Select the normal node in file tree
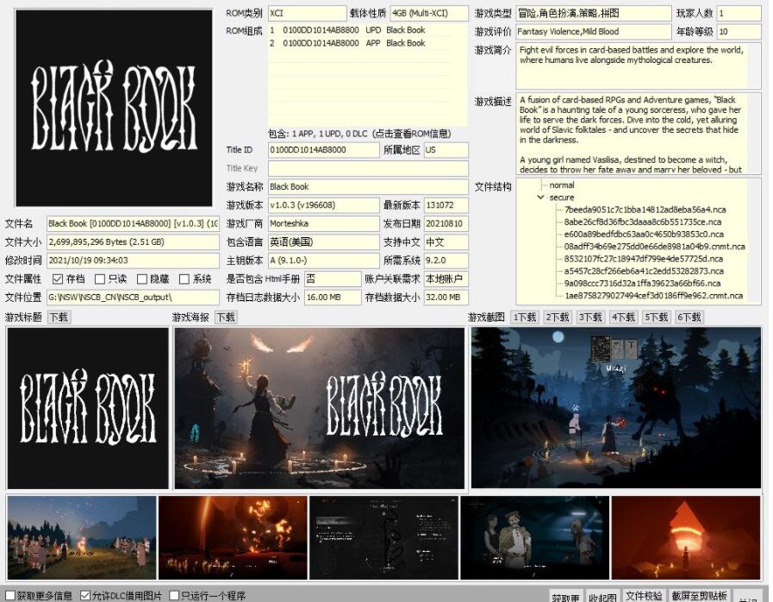 point(561,185)
